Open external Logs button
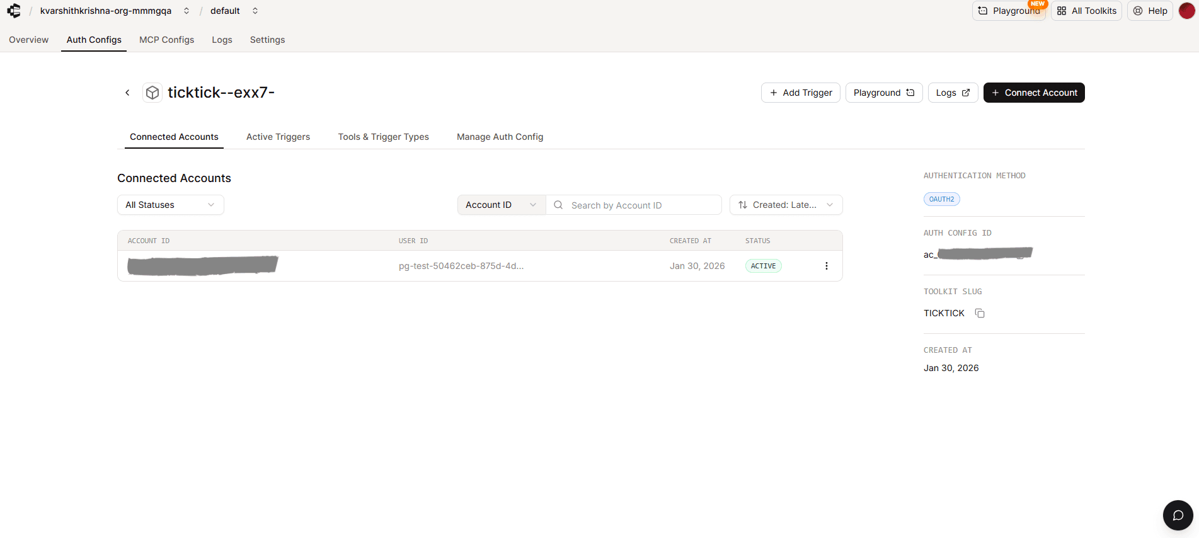 [953, 93]
